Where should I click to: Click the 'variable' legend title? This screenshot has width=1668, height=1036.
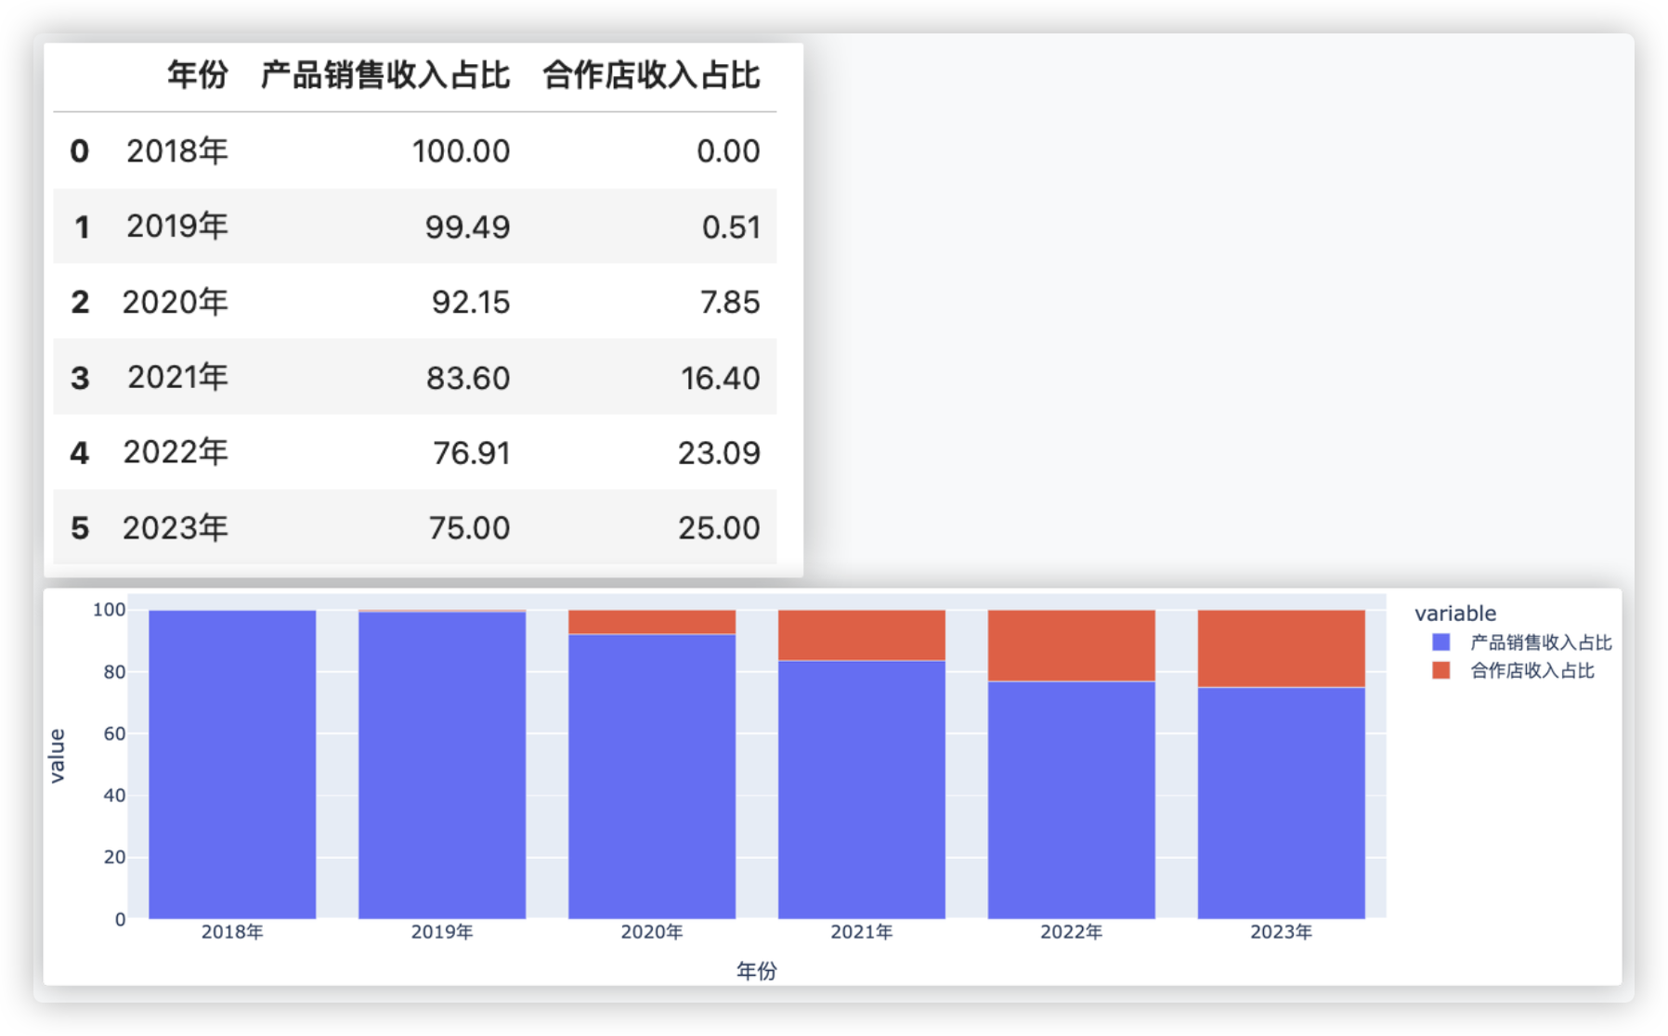[1454, 614]
